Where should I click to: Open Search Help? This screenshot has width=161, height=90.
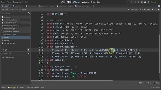(145, 9)
